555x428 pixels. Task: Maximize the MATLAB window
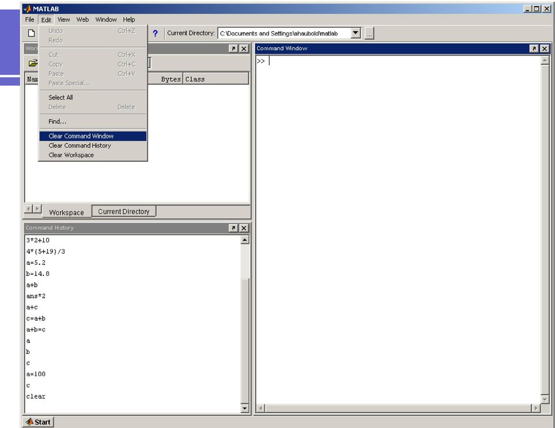click(537, 9)
